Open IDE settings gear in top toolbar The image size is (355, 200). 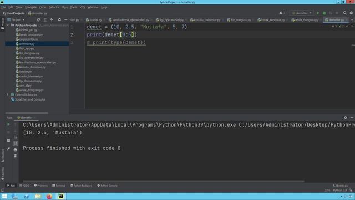coord(351,13)
